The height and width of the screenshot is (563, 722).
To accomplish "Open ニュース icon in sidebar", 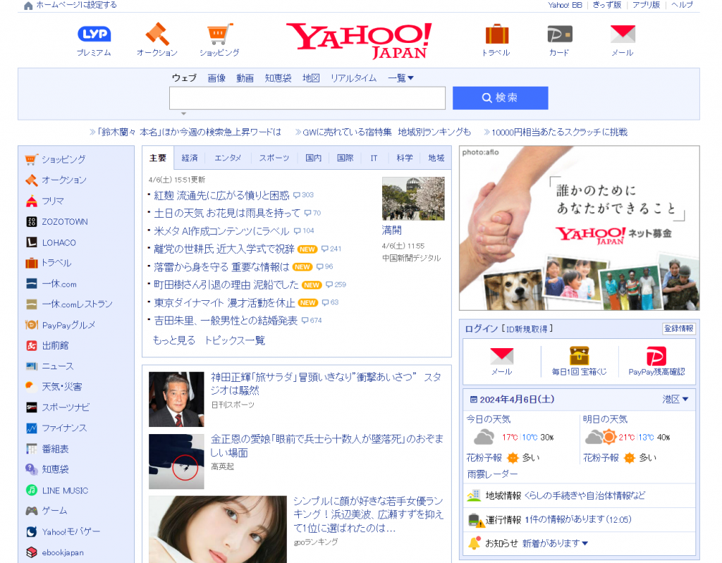I will click(31, 366).
